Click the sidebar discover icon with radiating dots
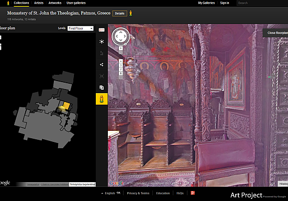 click(102, 42)
